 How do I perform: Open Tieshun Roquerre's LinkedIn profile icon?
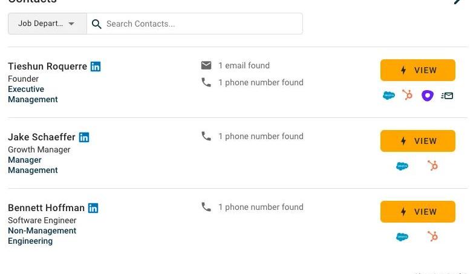tap(96, 67)
